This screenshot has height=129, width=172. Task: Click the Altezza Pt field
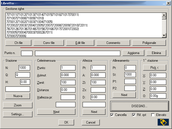pos(98,68)
